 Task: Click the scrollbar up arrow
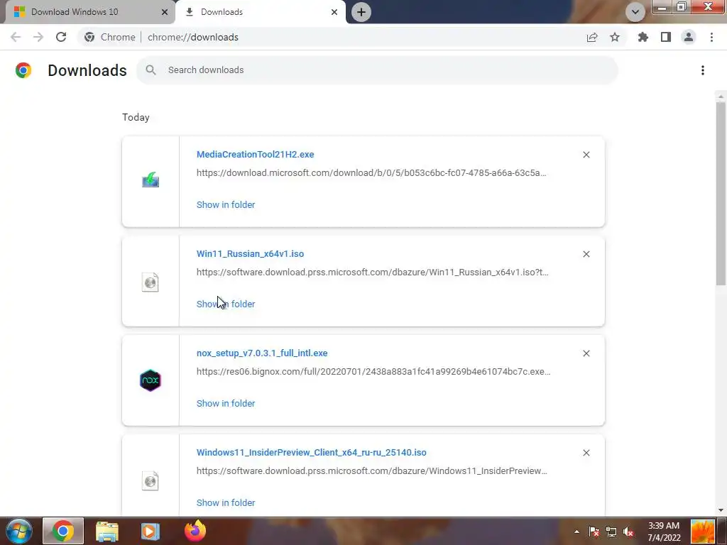(721, 97)
